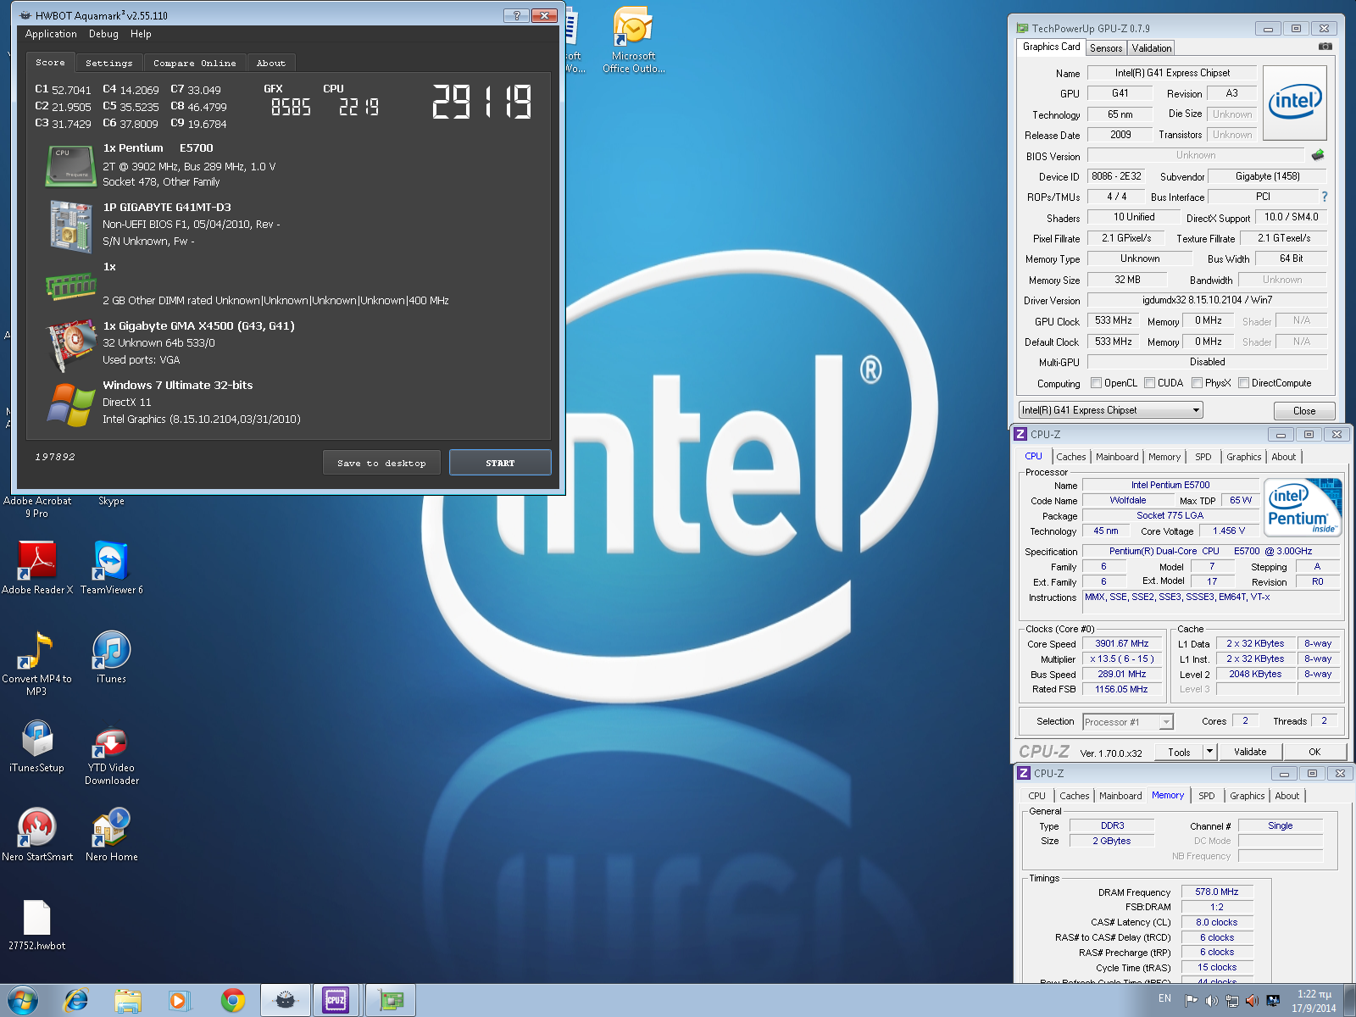
Task: Click Close button in GPU-Z
Action: point(1304,411)
